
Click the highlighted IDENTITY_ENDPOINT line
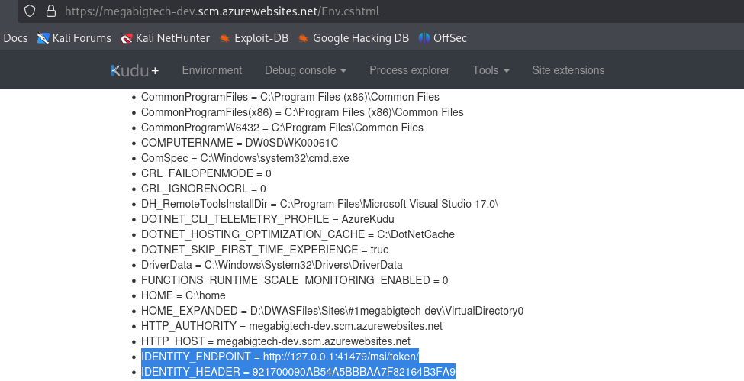tap(280, 357)
